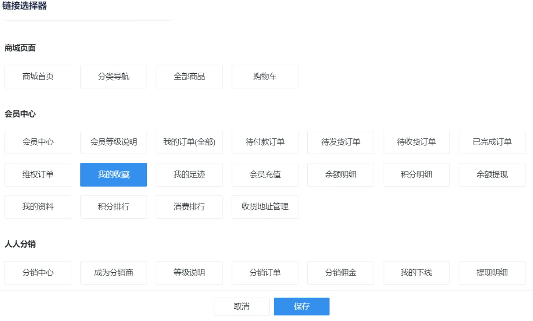Pick the 收货地址管理 option
The width and height of the screenshot is (533, 321).
pos(265,207)
